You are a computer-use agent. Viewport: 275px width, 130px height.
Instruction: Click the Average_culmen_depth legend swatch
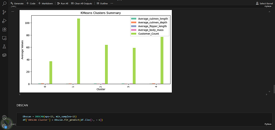134,22
